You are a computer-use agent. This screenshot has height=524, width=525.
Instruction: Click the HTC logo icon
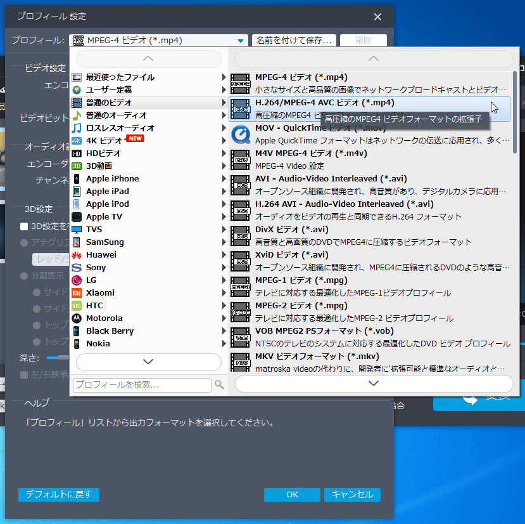click(77, 306)
